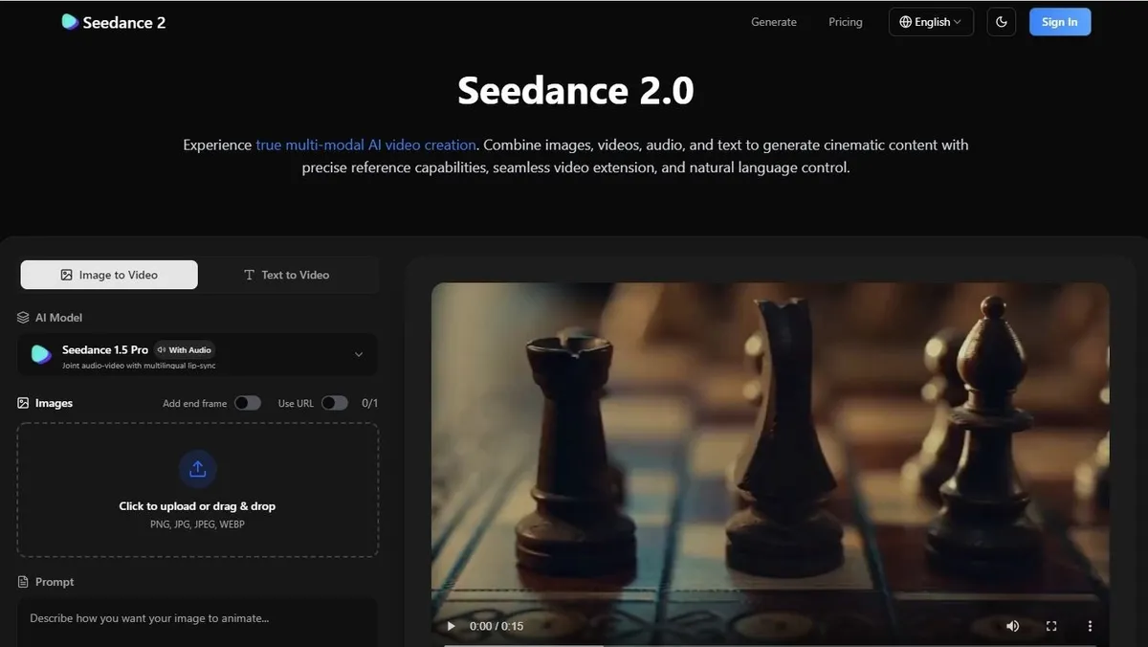Click the Seedance 2 logo icon
The image size is (1148, 647).
pyautogui.click(x=70, y=22)
